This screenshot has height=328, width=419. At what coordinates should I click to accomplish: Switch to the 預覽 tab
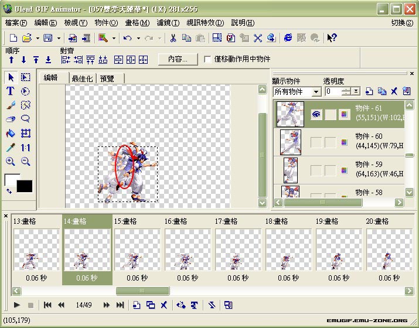point(107,78)
